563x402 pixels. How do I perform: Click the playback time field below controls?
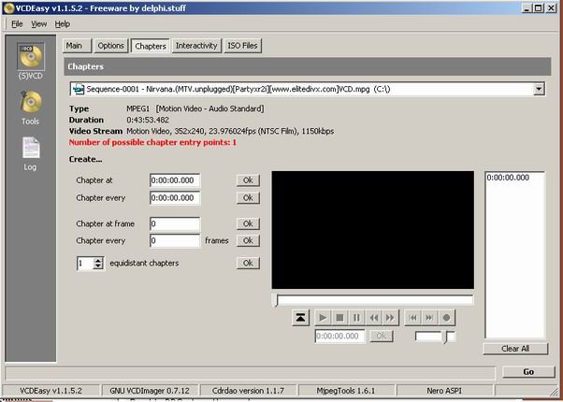pos(339,337)
